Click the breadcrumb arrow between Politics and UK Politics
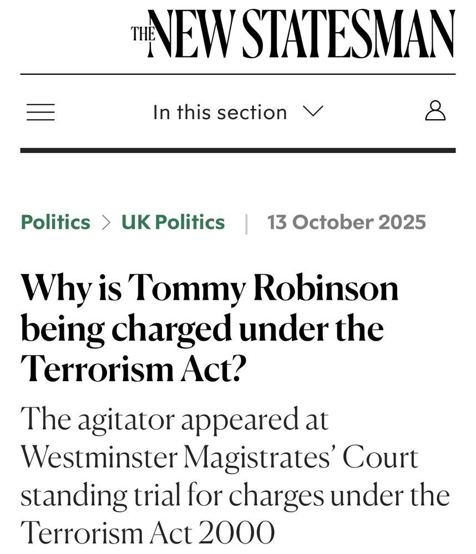Viewport: 476px width, 554px height. click(x=106, y=223)
